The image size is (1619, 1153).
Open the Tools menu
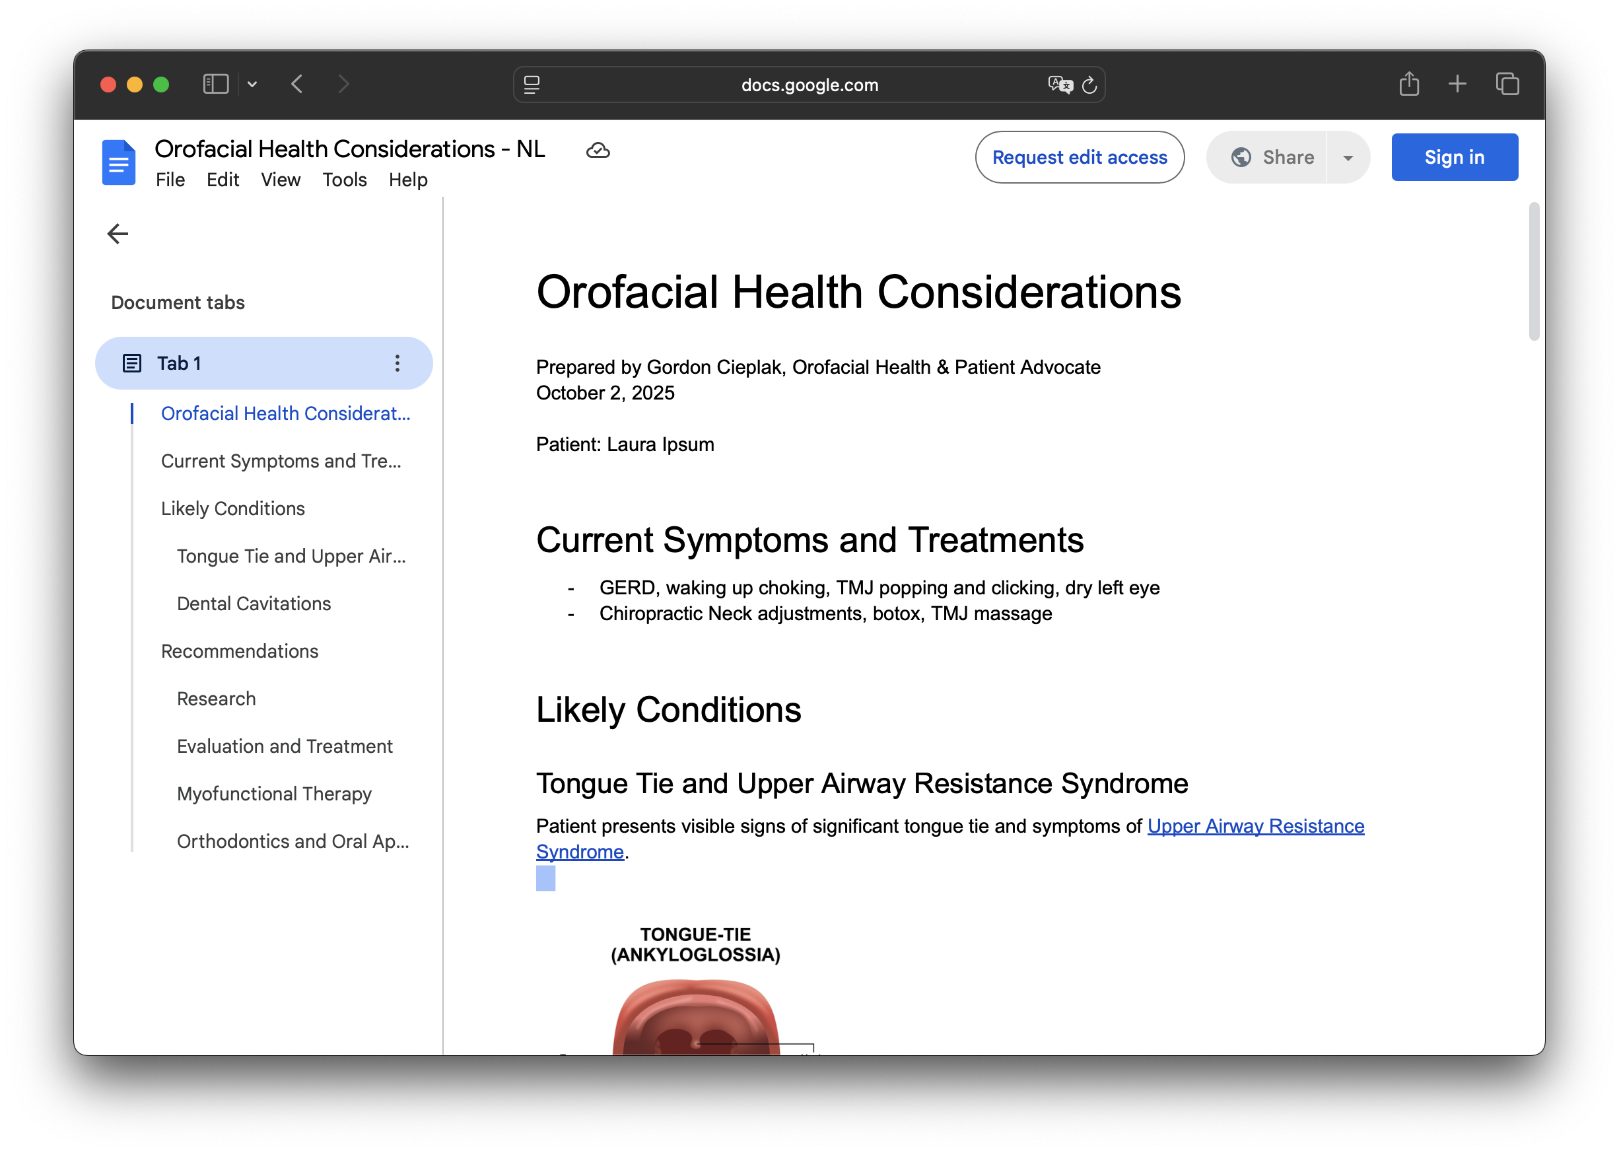[345, 180]
